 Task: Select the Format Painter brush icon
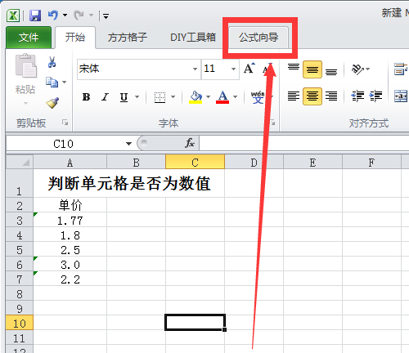(x=52, y=103)
